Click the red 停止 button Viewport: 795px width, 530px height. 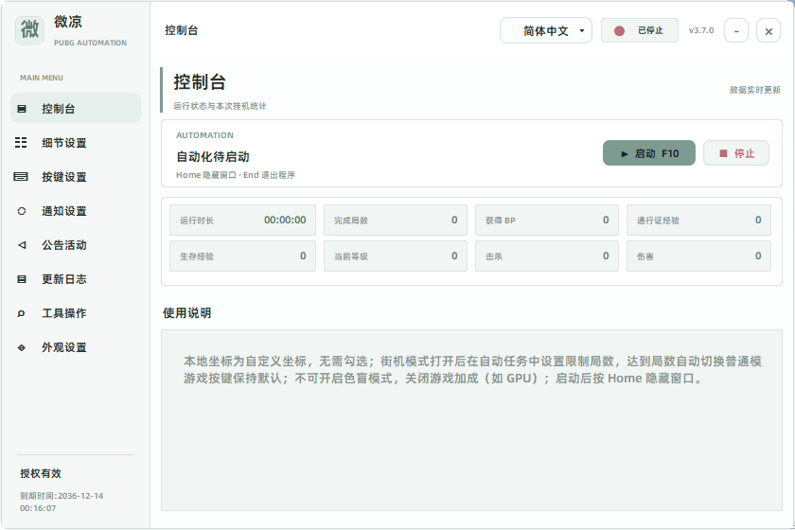click(x=735, y=153)
